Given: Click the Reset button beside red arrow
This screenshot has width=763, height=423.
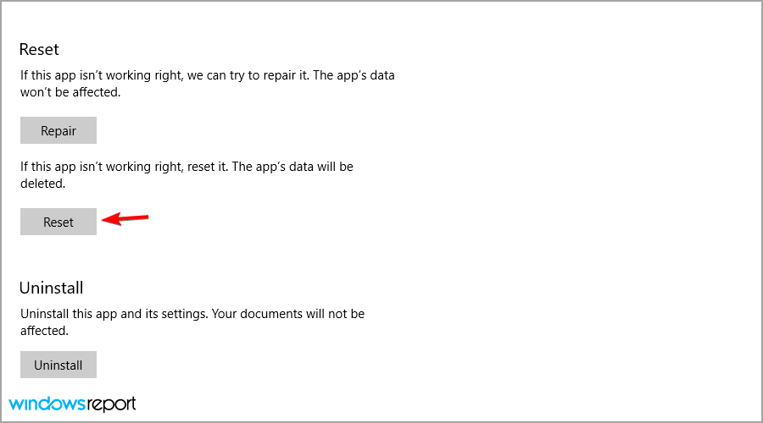Looking at the screenshot, I should (58, 222).
